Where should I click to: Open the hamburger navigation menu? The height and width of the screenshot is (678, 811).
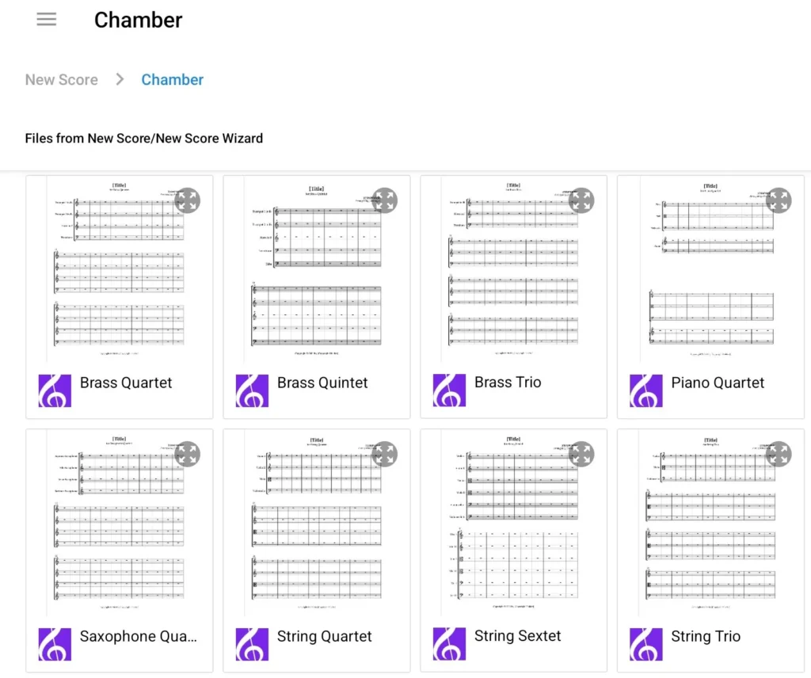point(47,21)
